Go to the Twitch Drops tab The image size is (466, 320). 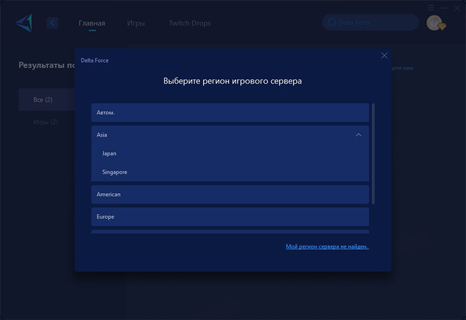coord(190,23)
